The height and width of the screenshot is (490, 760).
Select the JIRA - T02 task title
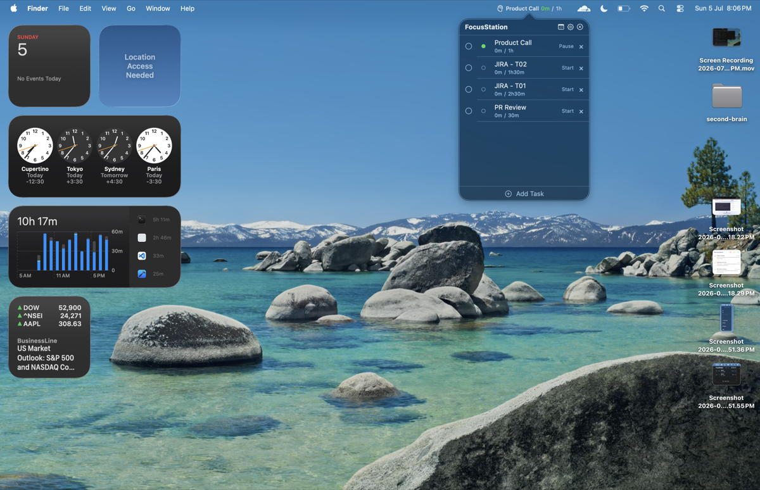coord(510,64)
